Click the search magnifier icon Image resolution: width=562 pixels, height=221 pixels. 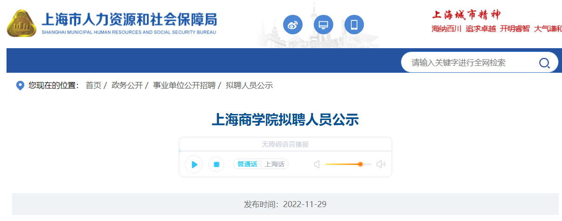pyautogui.click(x=544, y=63)
